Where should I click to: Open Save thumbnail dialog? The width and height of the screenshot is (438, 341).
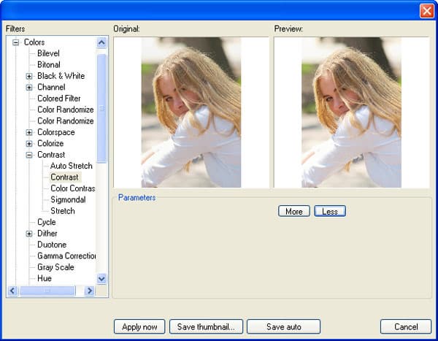tap(206, 326)
